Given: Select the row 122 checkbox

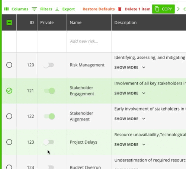Looking at the screenshot, I should (9, 116).
